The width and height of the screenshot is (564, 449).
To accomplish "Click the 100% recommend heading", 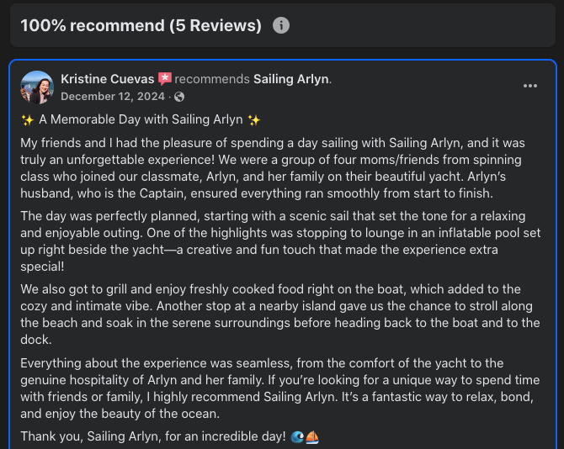I will click(x=141, y=26).
